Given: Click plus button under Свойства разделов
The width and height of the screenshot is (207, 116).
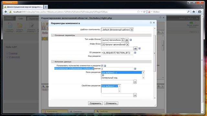Looking at the screenshot, I should tap(135, 95).
